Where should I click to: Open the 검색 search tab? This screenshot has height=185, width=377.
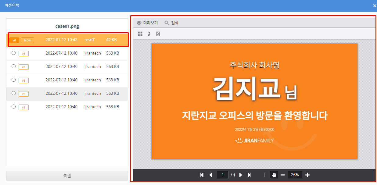click(x=171, y=23)
